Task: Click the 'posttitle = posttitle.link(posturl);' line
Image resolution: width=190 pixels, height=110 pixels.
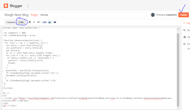Action: 28,71
